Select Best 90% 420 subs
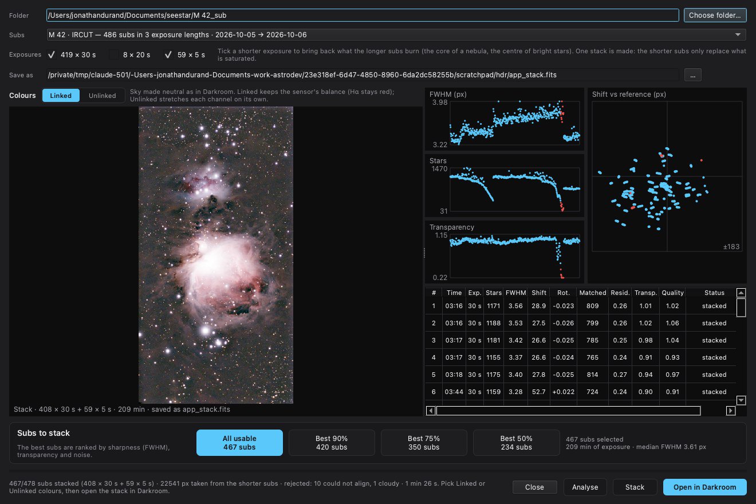 point(332,443)
